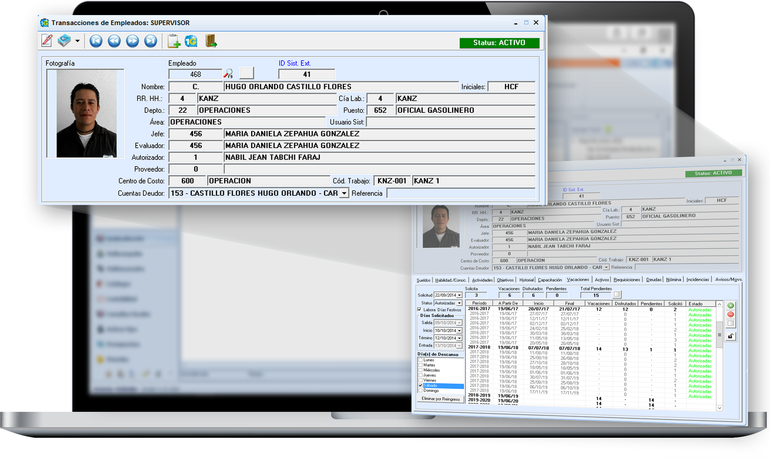Image resolution: width=770 pixels, height=459 pixels.
Task: Open the Status Autorizadas dropdown
Action: click(459, 303)
